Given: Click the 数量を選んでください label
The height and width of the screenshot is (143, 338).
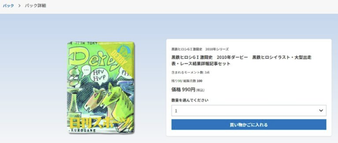Looking at the screenshot, I should click(190, 100).
